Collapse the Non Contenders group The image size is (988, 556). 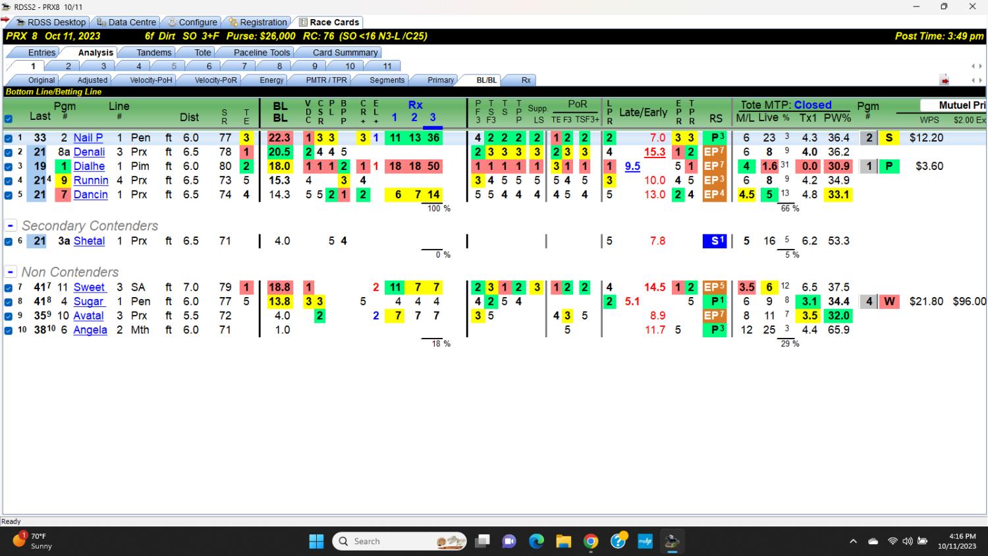[11, 272]
